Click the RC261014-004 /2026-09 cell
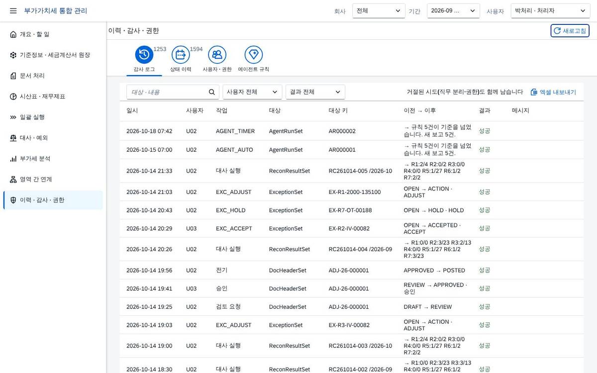Viewport: 597px width, 373px height. coord(360,250)
